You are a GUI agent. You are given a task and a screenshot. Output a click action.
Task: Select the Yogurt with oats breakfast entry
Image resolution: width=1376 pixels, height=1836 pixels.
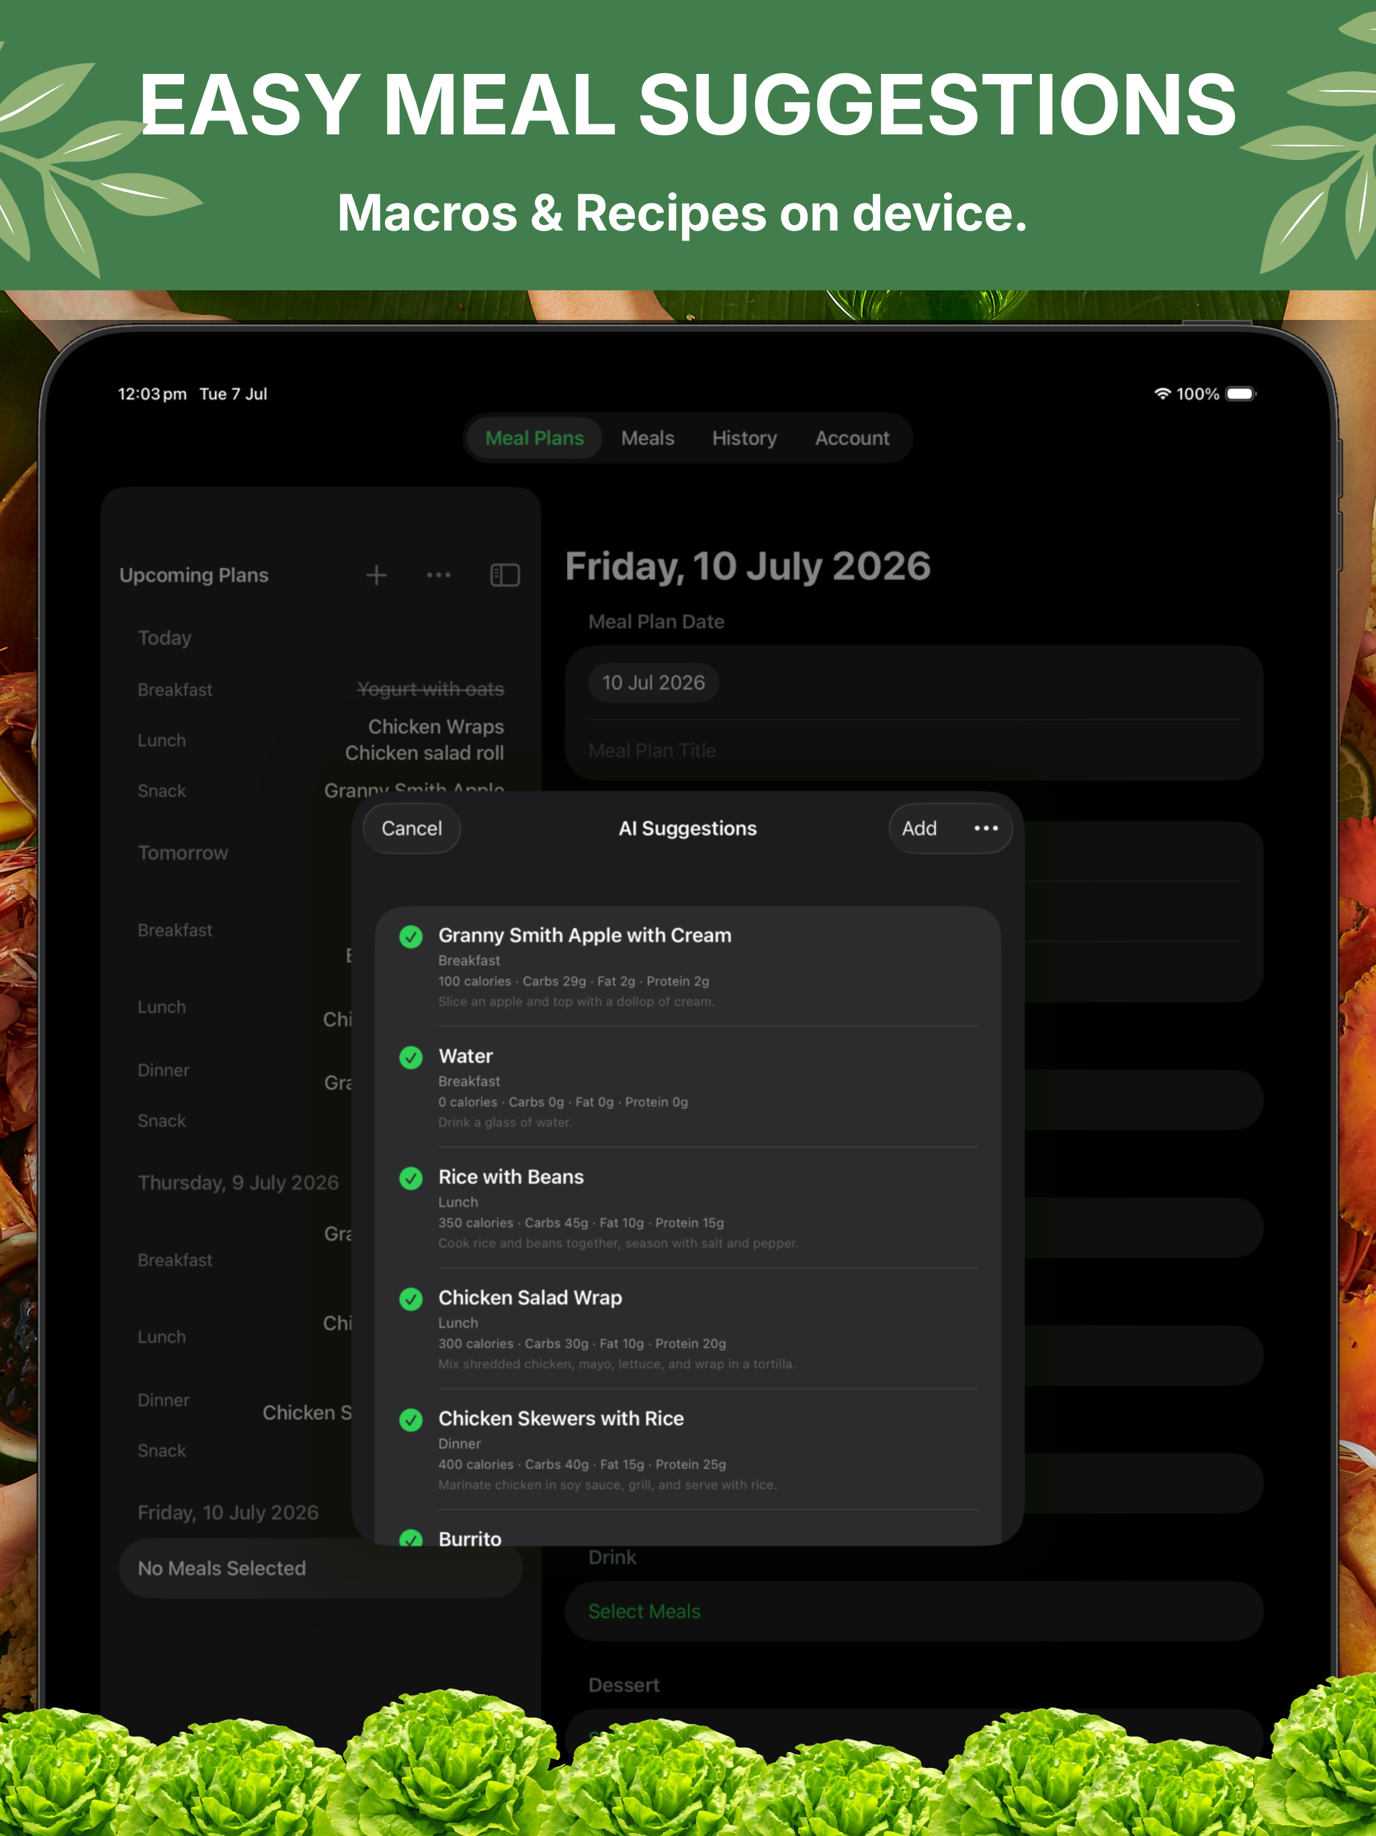pos(430,689)
